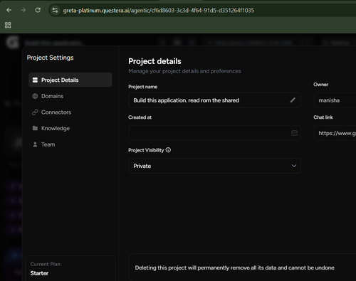Click the Team person icon
356x281 pixels.
pos(35,144)
